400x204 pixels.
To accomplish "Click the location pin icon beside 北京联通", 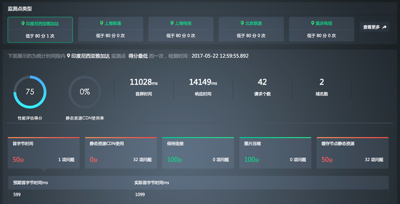I will pyautogui.click(x=242, y=23).
